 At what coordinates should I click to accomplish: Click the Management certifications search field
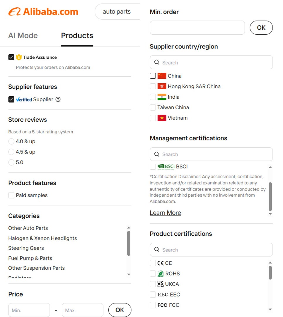pos(211,154)
